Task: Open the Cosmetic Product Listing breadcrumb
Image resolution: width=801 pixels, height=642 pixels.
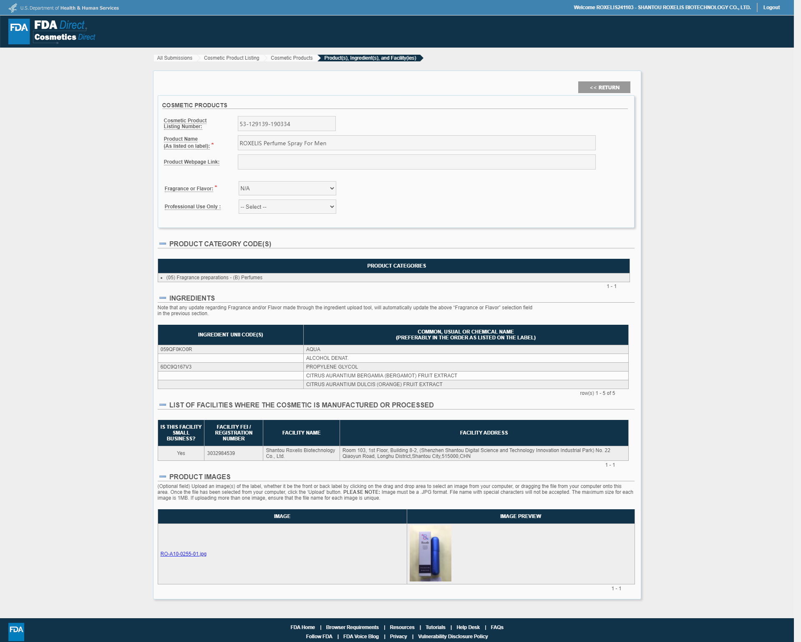Action: 232,58
